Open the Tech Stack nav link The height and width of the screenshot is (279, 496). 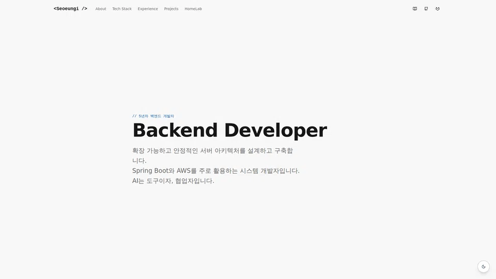(122, 9)
